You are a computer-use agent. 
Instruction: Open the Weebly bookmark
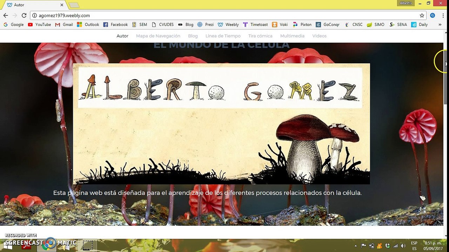pyautogui.click(x=228, y=24)
